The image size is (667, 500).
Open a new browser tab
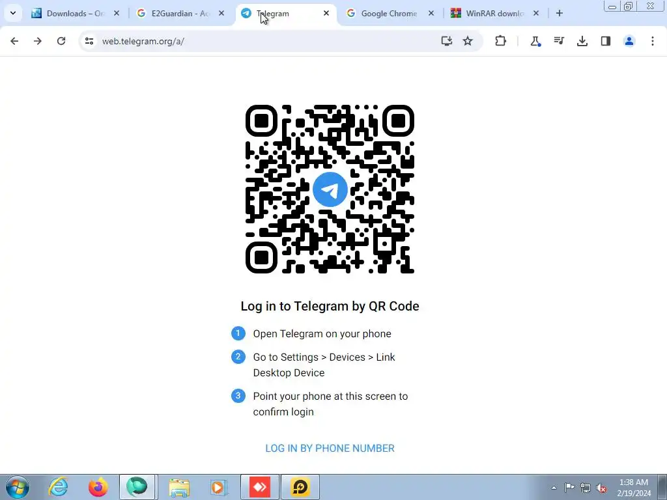[x=560, y=14]
